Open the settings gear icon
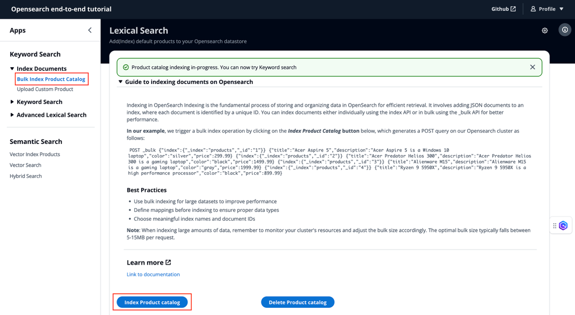Image resolution: width=575 pixels, height=315 pixels. (x=544, y=30)
